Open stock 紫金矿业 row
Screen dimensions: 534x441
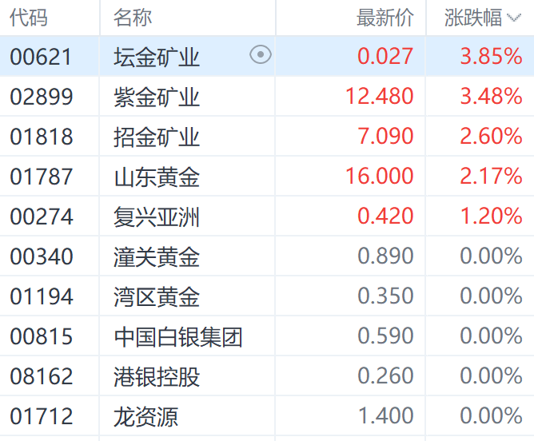267,97
